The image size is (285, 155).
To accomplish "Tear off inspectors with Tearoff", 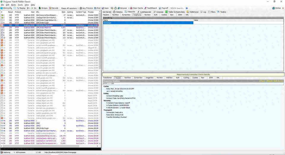I will [163, 8].
